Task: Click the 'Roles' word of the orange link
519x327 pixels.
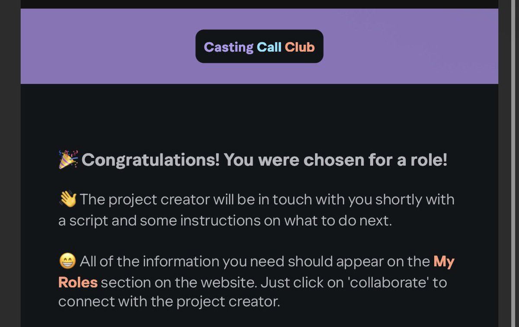Action: point(78,282)
